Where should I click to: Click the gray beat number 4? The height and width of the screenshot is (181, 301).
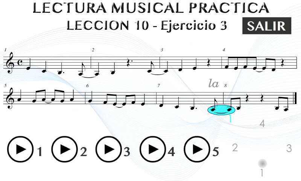[x=262, y=123]
